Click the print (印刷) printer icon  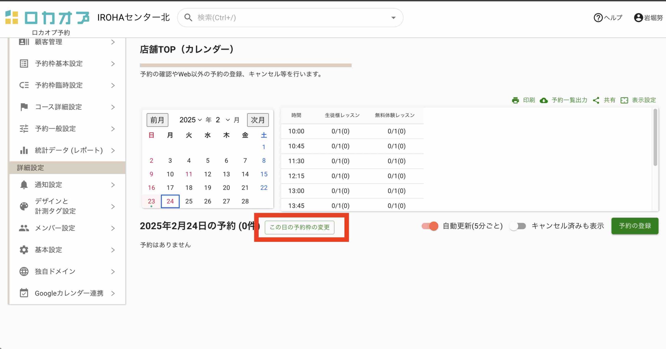(x=515, y=100)
